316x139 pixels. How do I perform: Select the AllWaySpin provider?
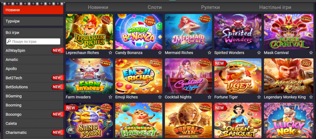[33, 50]
